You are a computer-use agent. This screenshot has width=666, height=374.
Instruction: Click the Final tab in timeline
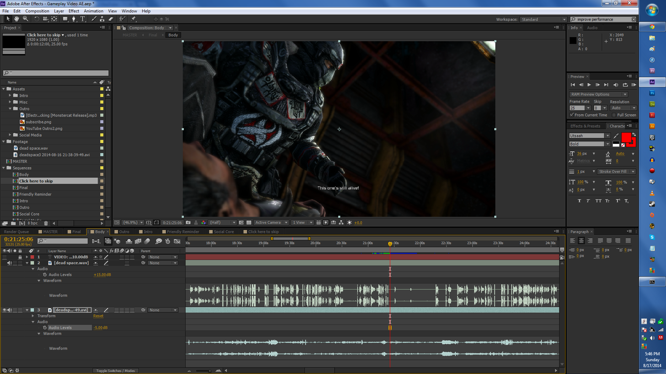76,232
